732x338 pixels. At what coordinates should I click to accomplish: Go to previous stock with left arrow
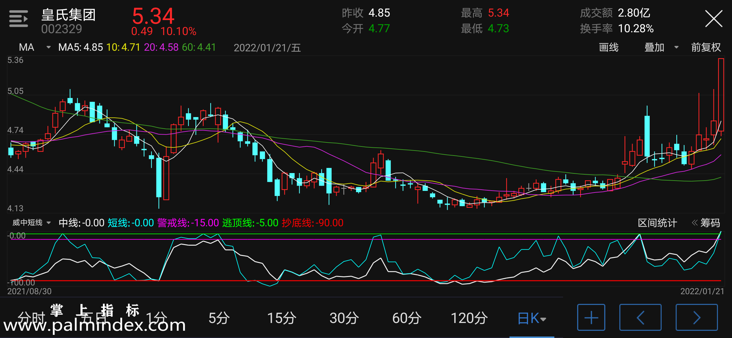[640, 317]
